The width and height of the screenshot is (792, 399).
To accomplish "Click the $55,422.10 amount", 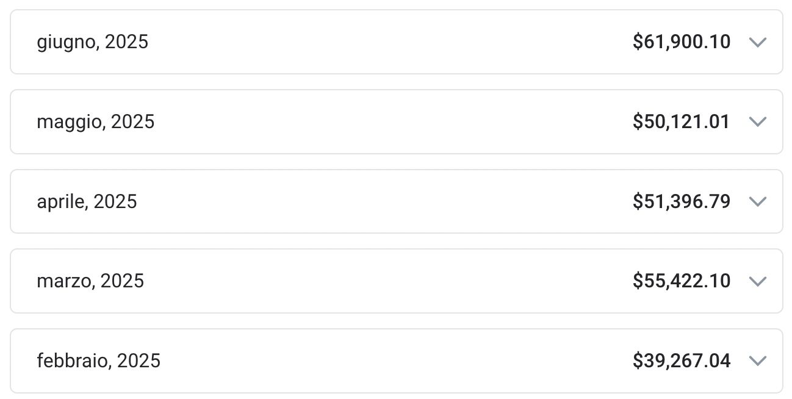I will click(682, 281).
